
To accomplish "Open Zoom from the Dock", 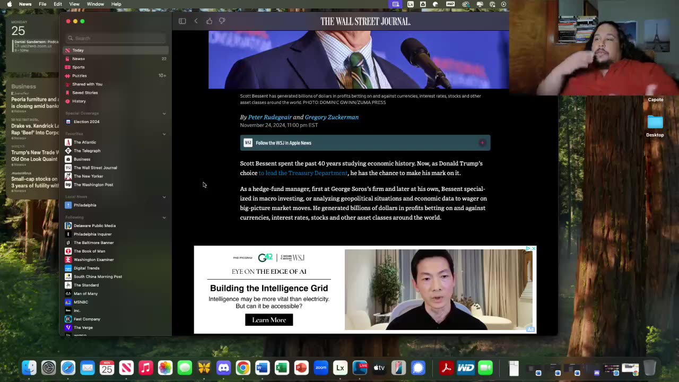I will click(320, 368).
